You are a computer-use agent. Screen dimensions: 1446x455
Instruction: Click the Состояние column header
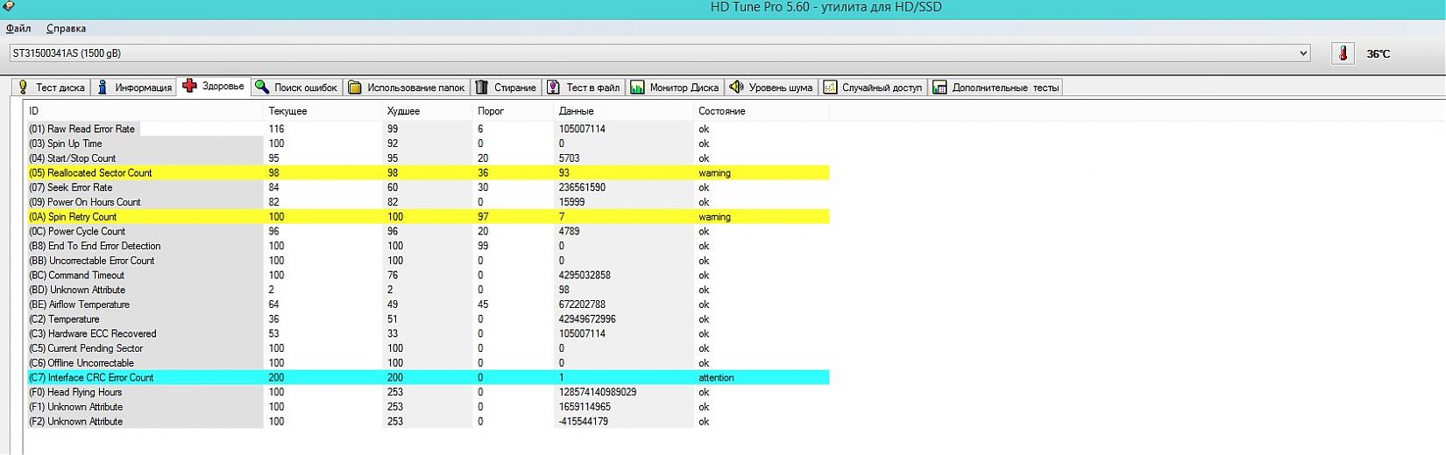point(721,111)
